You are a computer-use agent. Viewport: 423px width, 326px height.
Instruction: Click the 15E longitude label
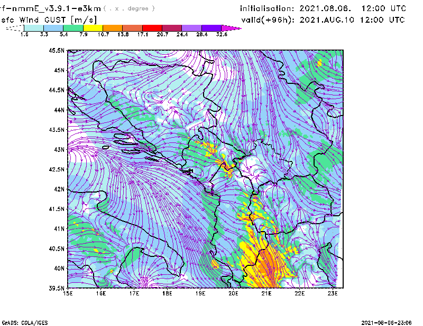(x=68, y=293)
